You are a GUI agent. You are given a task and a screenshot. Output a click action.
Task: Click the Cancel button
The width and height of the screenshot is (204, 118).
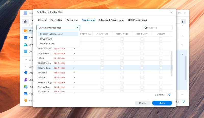pyautogui.click(x=143, y=103)
